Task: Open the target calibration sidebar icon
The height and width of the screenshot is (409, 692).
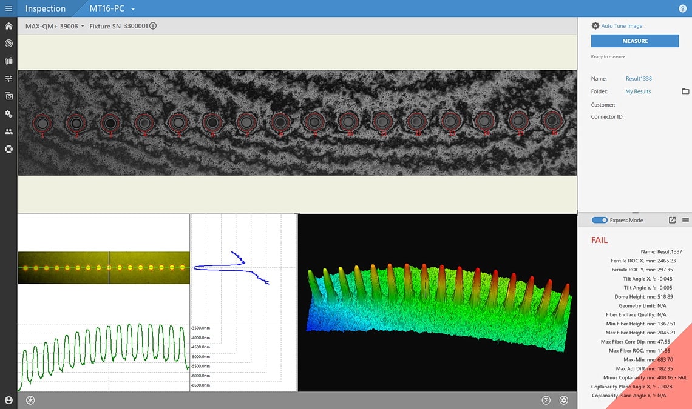Action: pos(8,43)
